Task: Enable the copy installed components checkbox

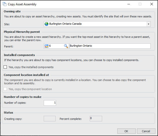Action: click(x=5, y=67)
